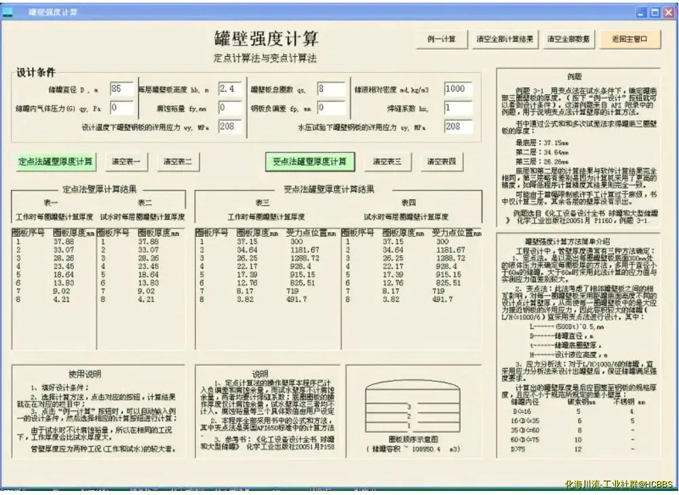
Task: Click the 清空表四 button
Action: point(442,162)
